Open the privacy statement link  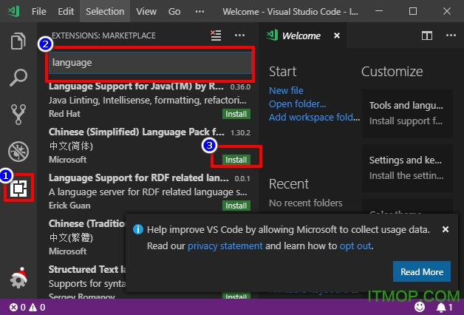click(225, 245)
